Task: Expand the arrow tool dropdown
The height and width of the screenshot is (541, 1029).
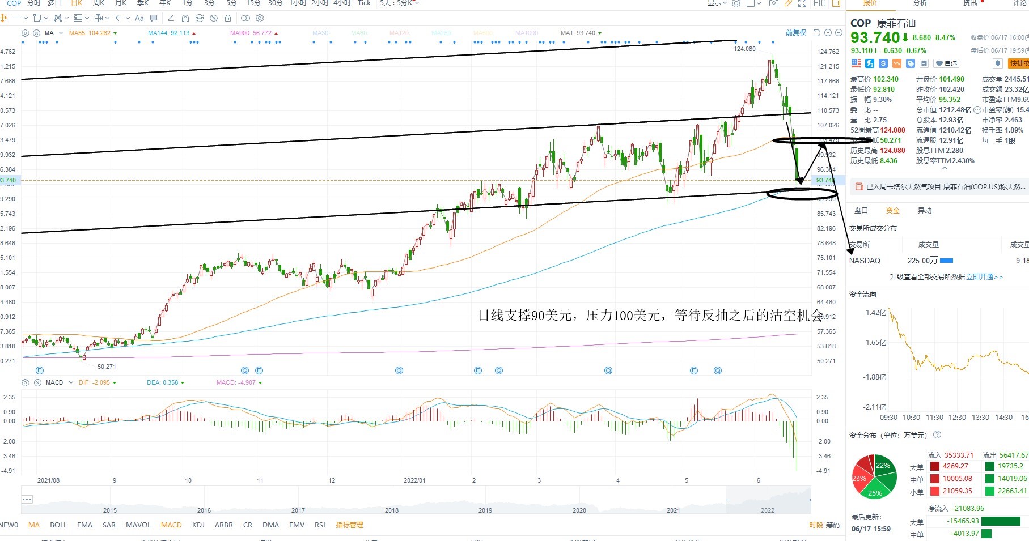Action: pos(128,18)
